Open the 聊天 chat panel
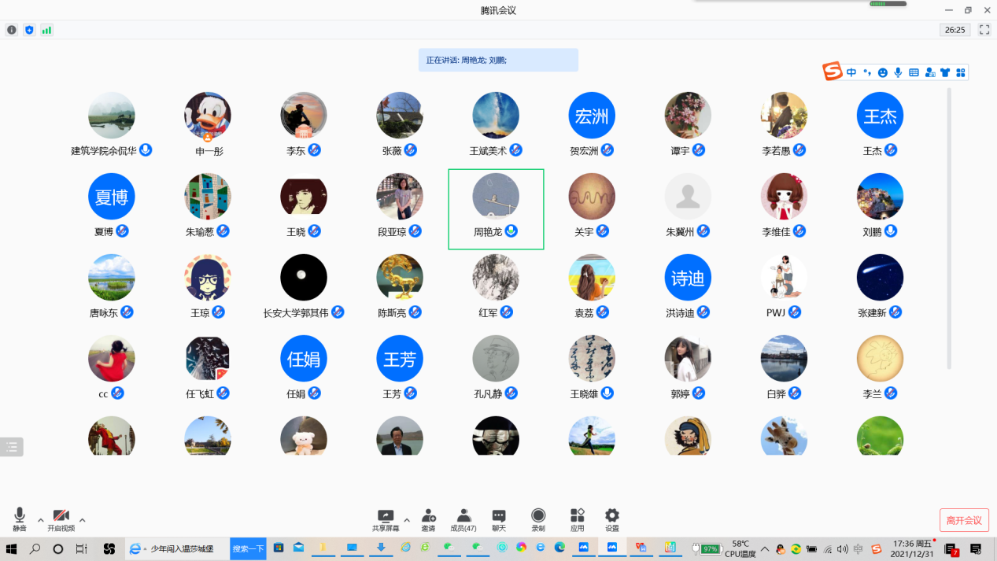This screenshot has width=997, height=561. [x=499, y=519]
